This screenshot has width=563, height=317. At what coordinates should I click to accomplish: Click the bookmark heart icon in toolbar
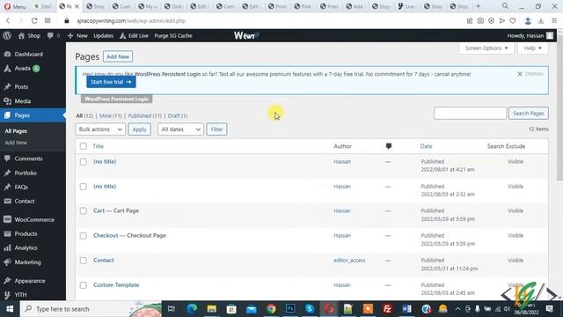[x=513, y=21]
